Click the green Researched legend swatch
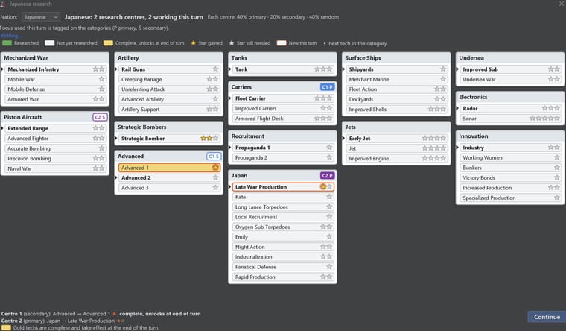566x331 pixels. tap(7, 43)
